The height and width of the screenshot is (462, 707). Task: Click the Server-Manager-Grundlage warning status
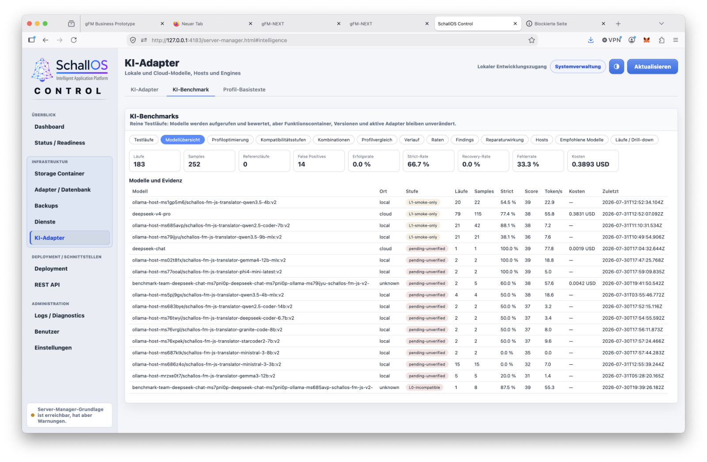click(x=69, y=415)
